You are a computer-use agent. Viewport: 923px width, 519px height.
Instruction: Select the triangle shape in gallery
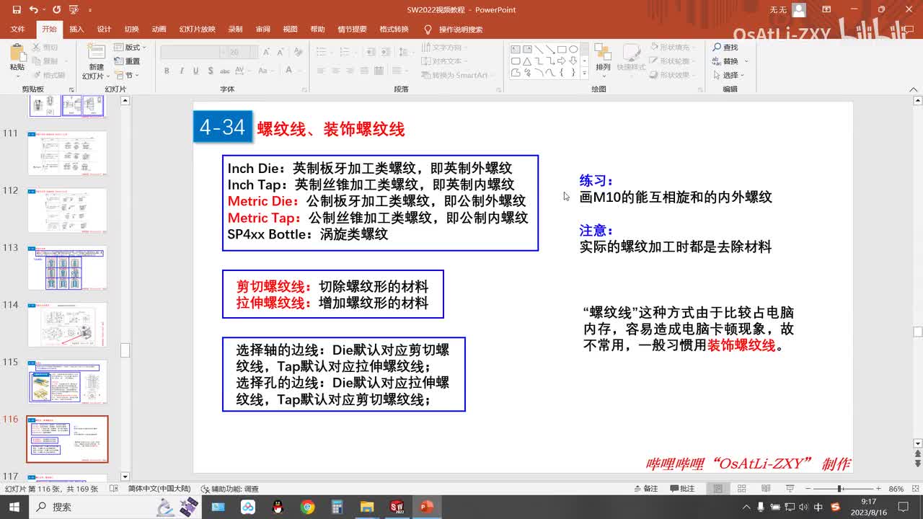click(527, 61)
